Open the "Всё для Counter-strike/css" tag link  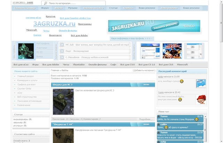coord(75,18)
